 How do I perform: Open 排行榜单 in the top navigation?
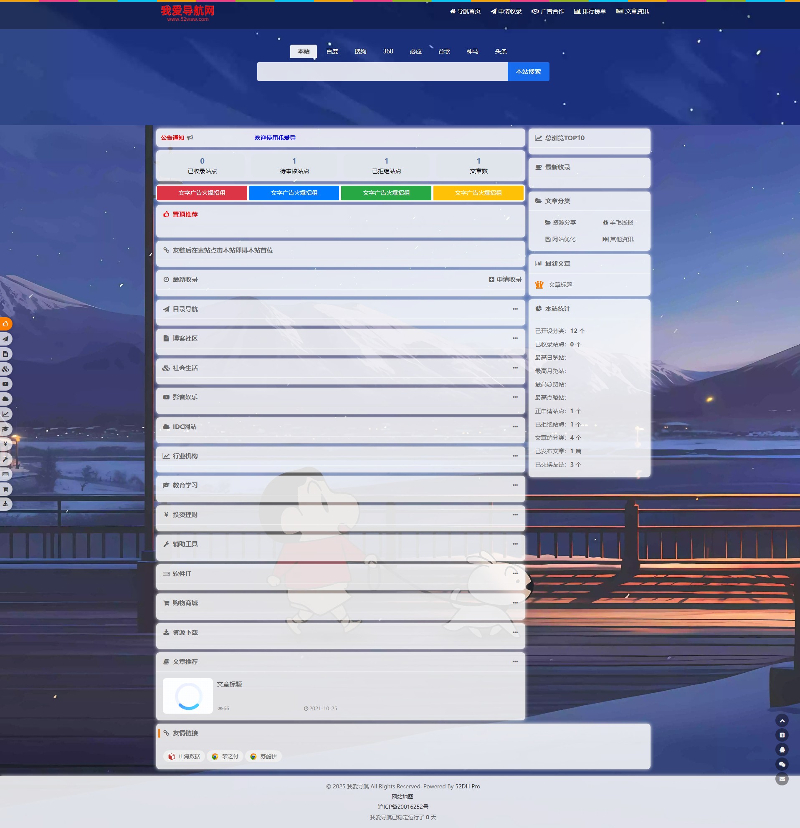click(x=590, y=11)
